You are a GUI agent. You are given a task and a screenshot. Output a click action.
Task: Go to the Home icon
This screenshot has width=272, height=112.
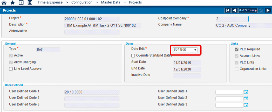pyautogui.click(x=4, y=2)
